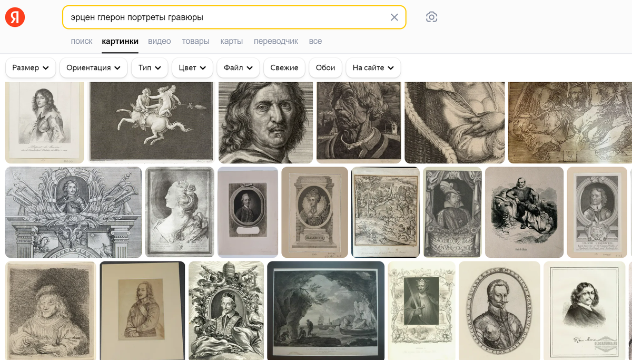Click the Yandex logo icon
This screenshot has height=360, width=632.
pos(15,17)
